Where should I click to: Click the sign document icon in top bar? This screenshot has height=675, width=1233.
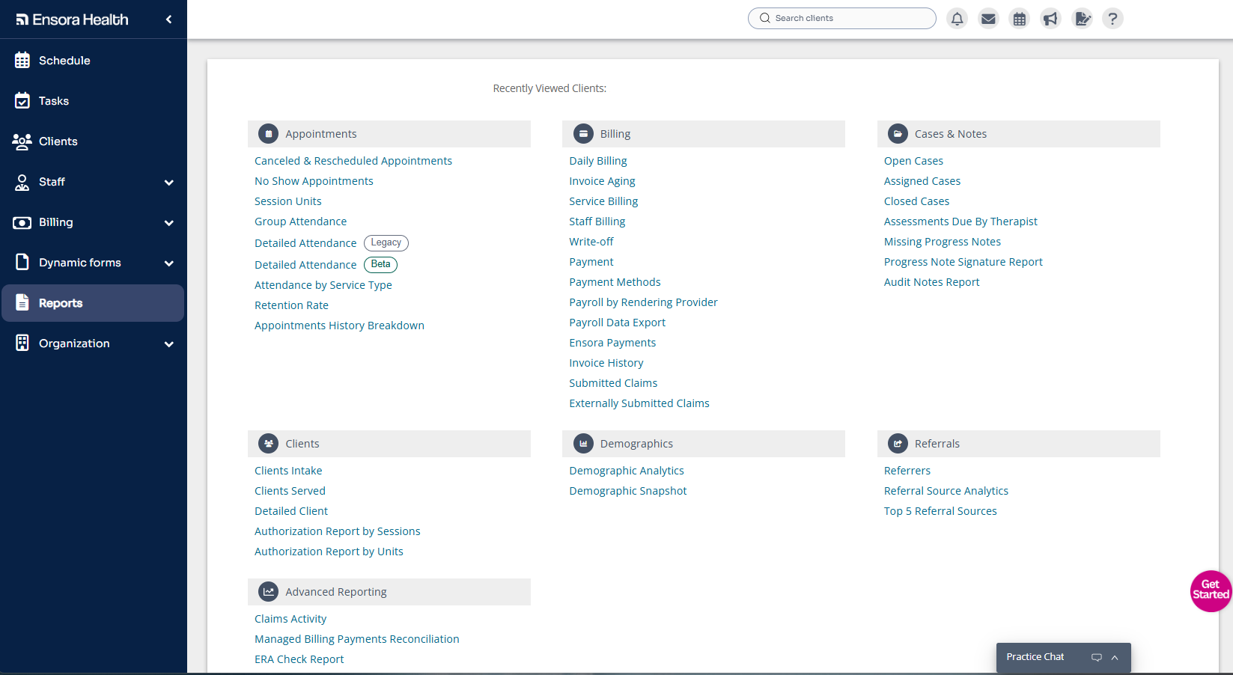1083,19
